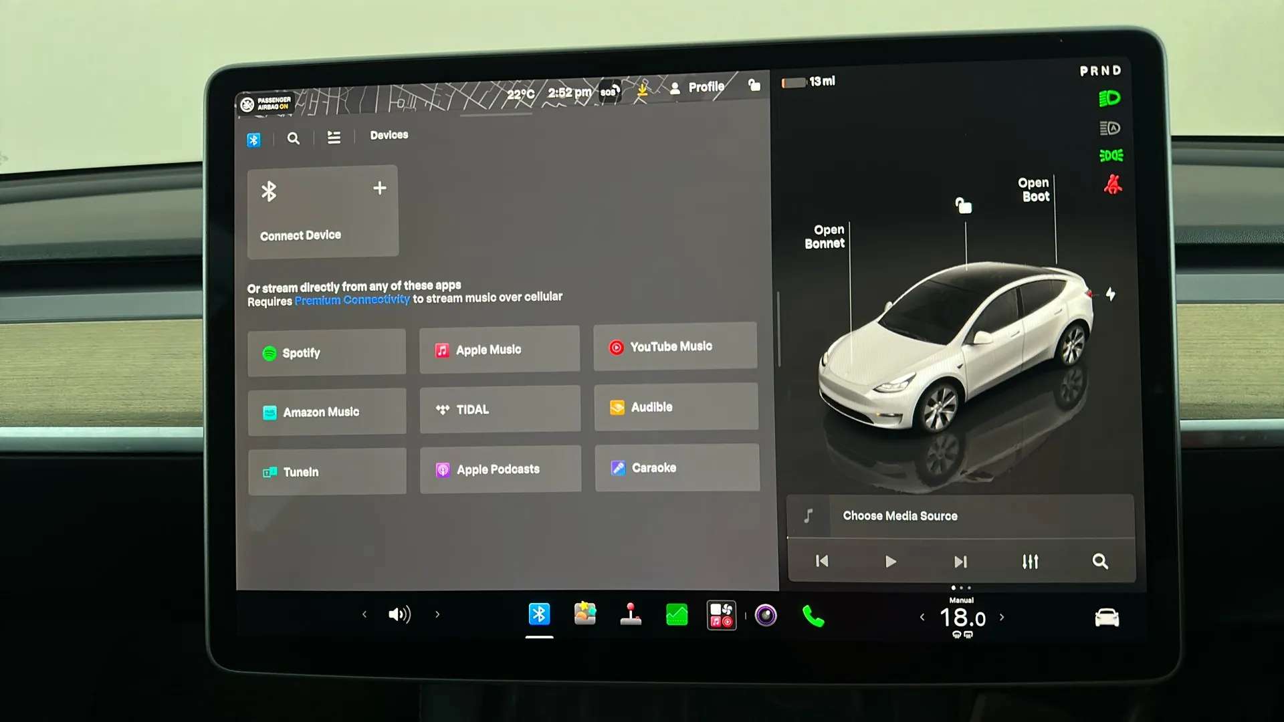The width and height of the screenshot is (1284, 722).
Task: Skip to next track
Action: click(960, 562)
